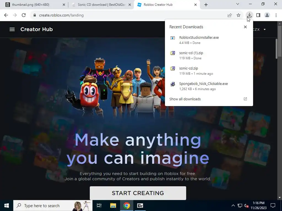Image resolution: width=282 pixels, height=211 pixels.
Task: Open File Explorer from the taskbar
Action: pyautogui.click(x=113, y=206)
